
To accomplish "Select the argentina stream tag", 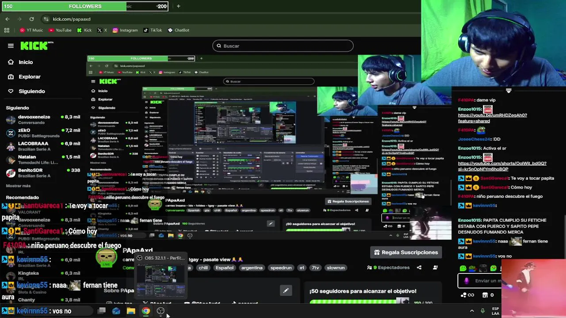I will click(252, 268).
